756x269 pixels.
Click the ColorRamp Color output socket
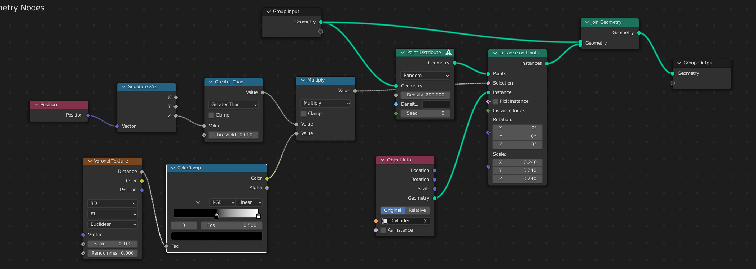267,178
